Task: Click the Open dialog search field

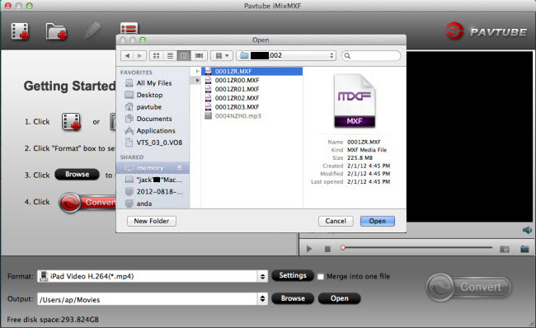Action: [371, 56]
